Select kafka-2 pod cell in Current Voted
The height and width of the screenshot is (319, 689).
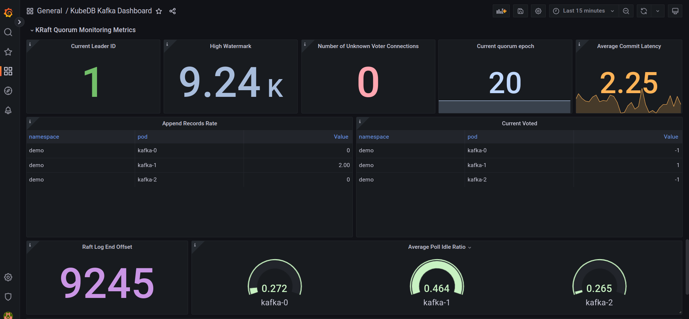point(519,180)
